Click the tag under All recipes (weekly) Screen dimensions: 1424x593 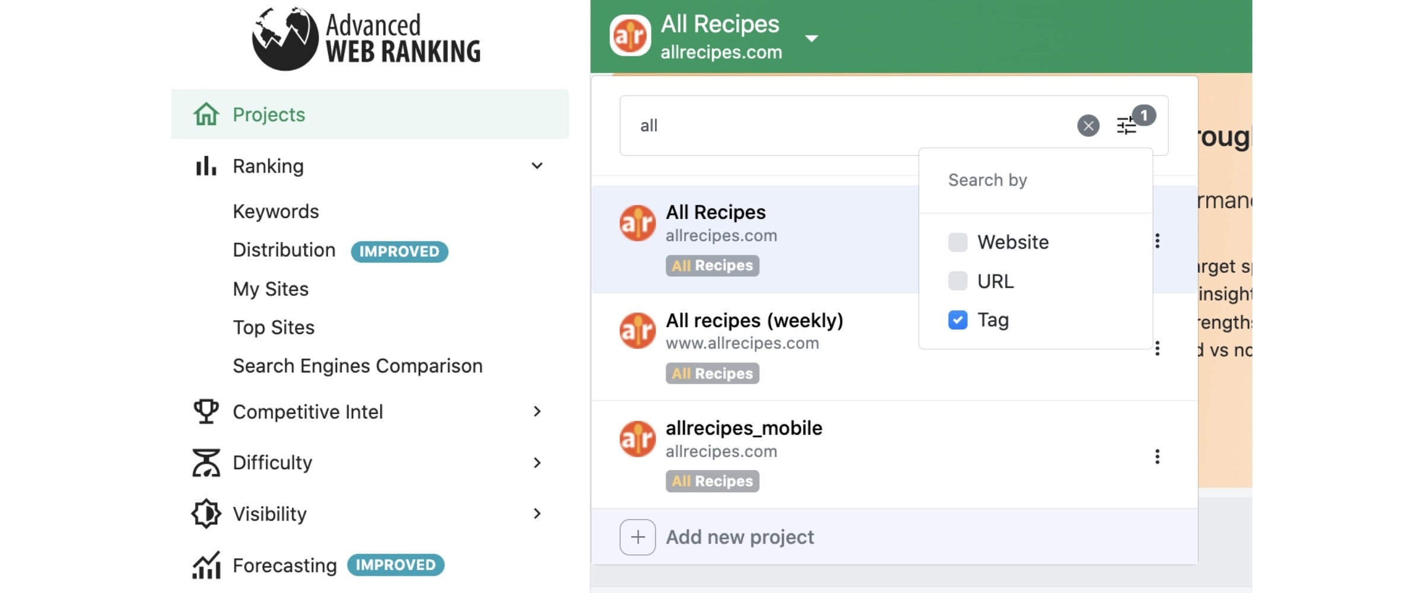pyautogui.click(x=712, y=374)
